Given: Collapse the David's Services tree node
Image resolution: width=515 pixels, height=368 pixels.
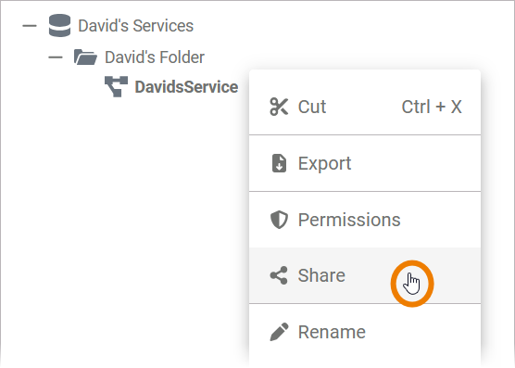Looking at the screenshot, I should [x=30, y=26].
